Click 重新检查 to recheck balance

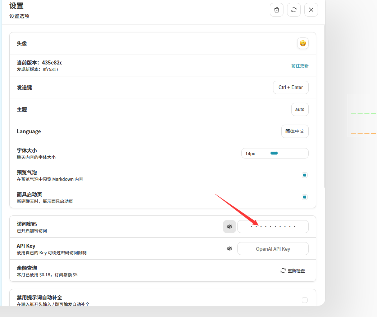pos(293,271)
